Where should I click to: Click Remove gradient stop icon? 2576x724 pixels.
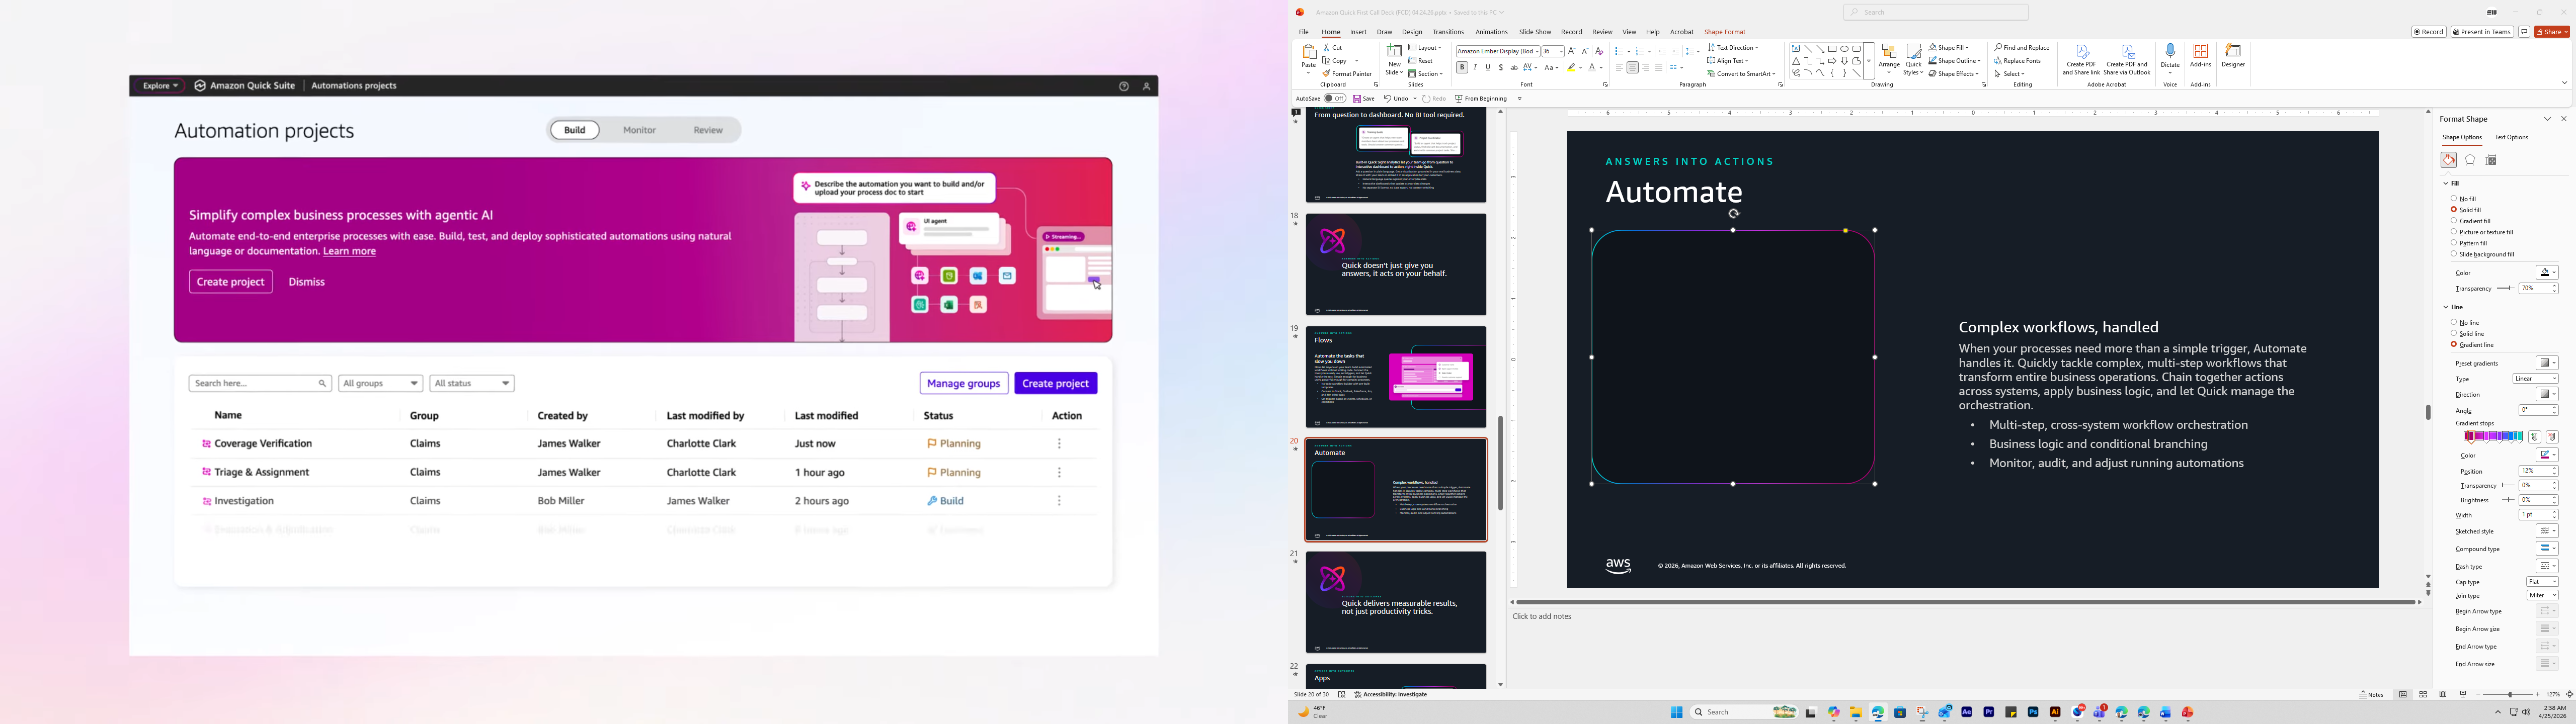(x=2552, y=437)
